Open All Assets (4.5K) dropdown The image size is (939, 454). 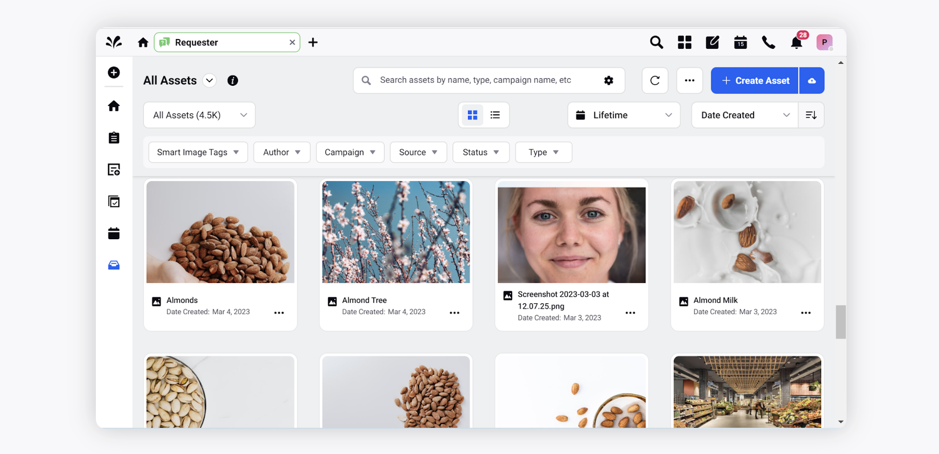[200, 115]
